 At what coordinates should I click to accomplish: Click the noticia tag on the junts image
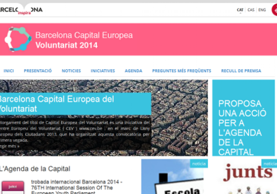[x=270, y=164]
